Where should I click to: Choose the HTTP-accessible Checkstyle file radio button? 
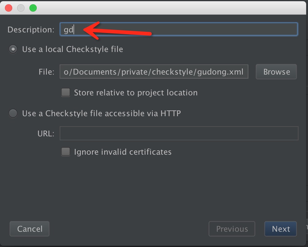pos(13,113)
